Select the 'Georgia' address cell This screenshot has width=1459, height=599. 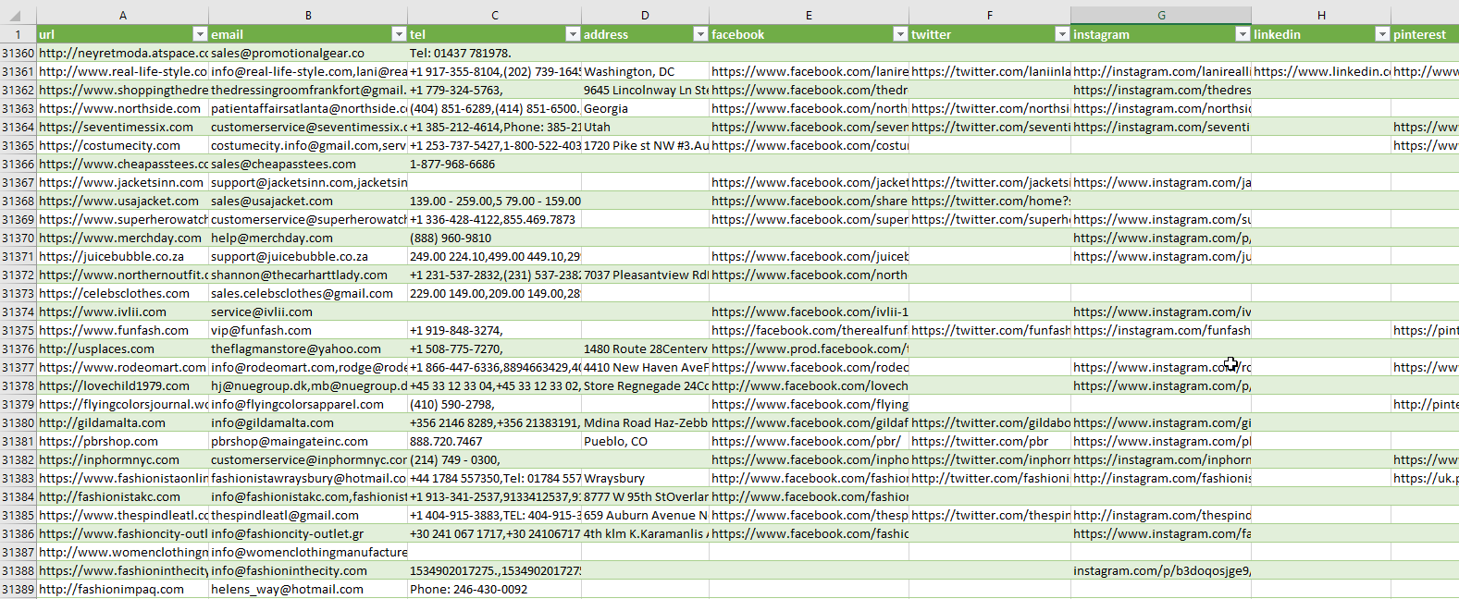pyautogui.click(x=646, y=108)
